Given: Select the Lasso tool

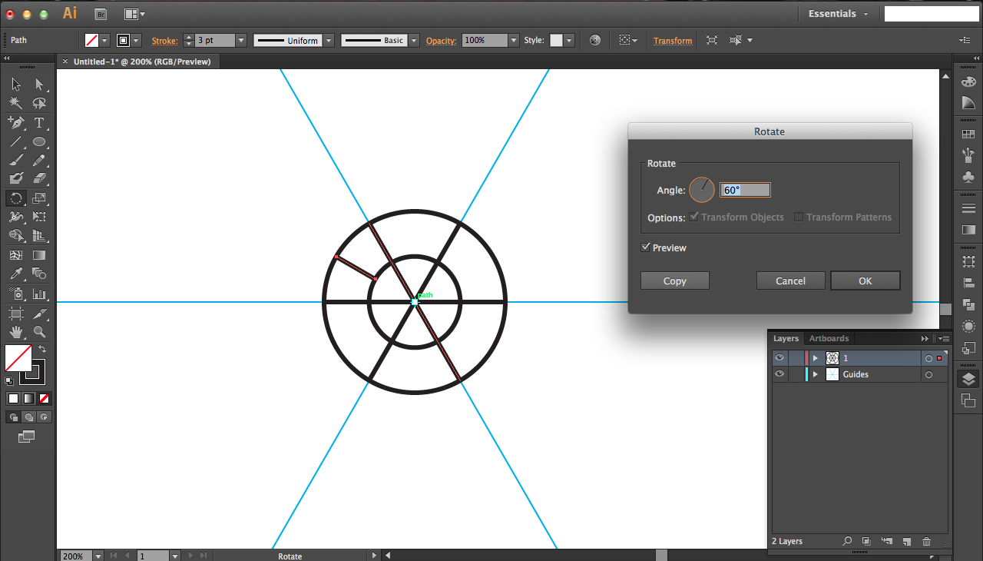Looking at the screenshot, I should pyautogui.click(x=39, y=103).
